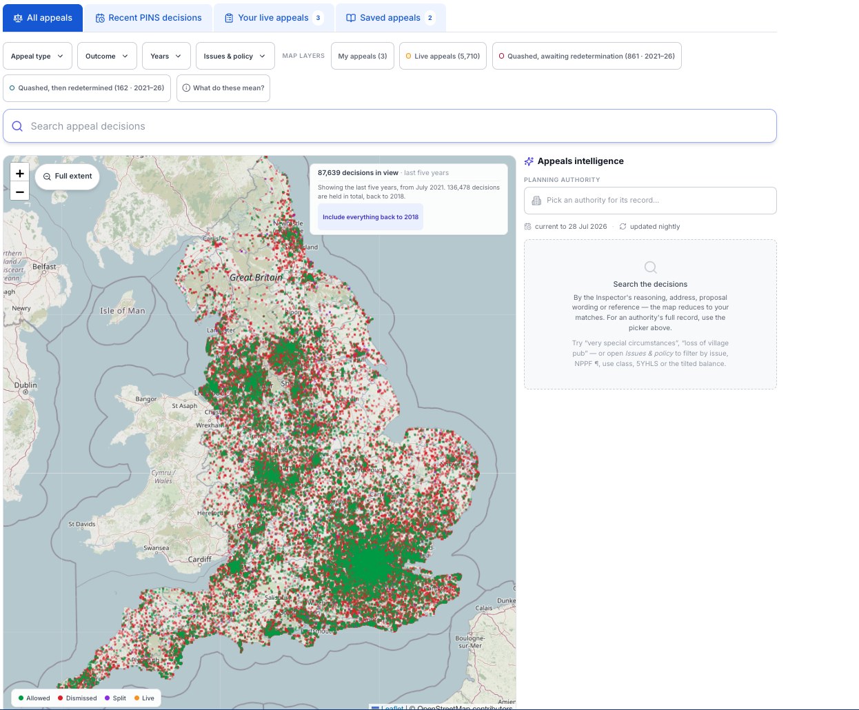Open What do these mean? help

coord(223,88)
